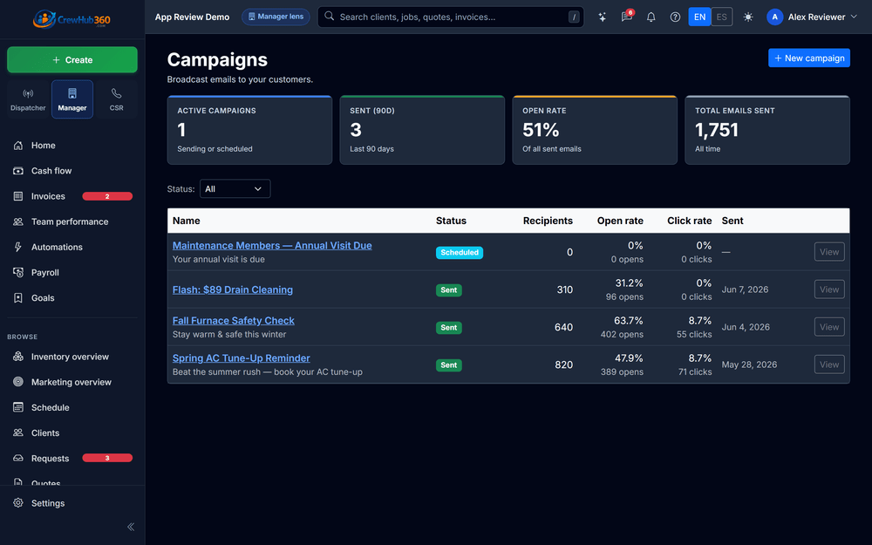Switch language to ES

722,17
